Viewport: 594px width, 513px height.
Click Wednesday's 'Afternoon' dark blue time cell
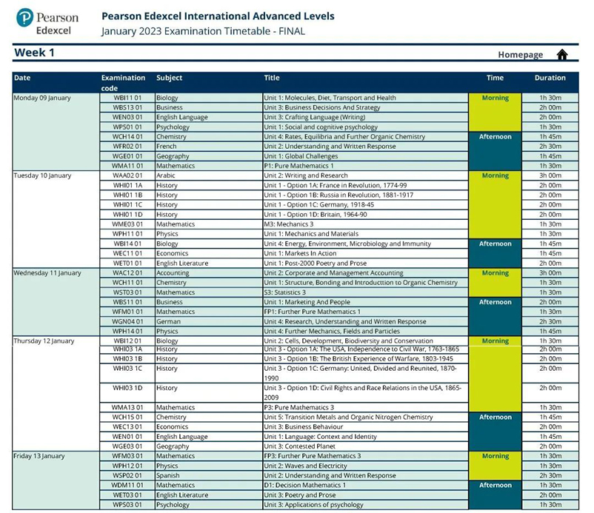click(x=495, y=302)
